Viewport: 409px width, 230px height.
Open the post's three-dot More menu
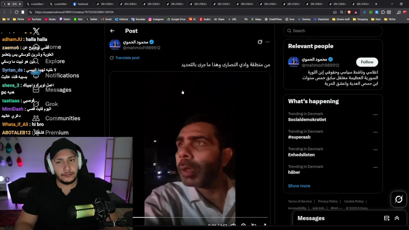267,42
